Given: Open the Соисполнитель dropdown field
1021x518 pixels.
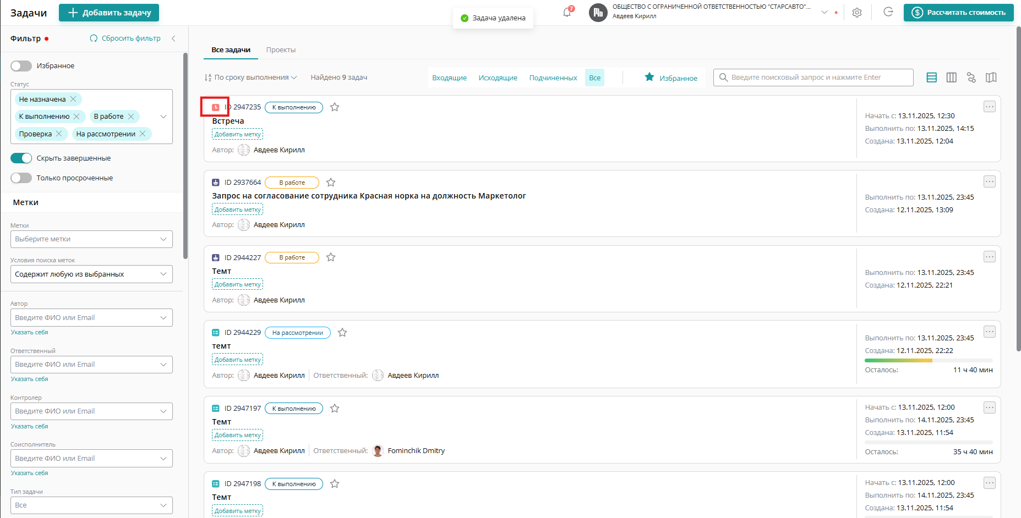Looking at the screenshot, I should click(x=91, y=459).
